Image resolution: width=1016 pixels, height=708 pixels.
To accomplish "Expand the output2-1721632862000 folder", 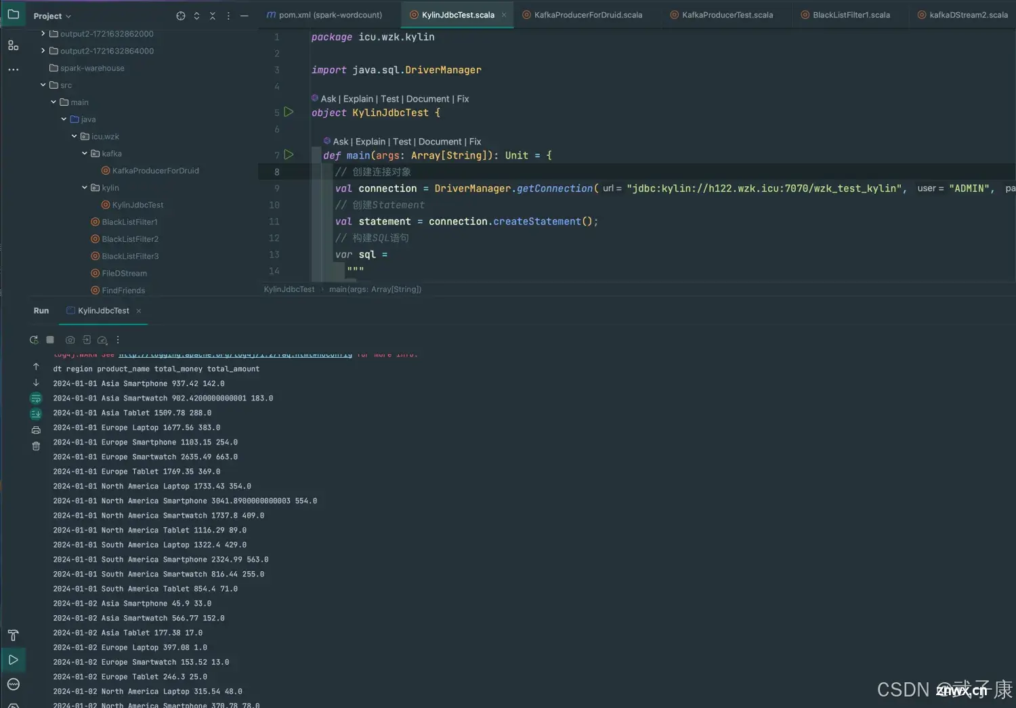I will point(43,33).
